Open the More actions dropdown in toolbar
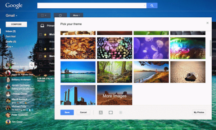This screenshot has width=216, height=130. click(76, 15)
